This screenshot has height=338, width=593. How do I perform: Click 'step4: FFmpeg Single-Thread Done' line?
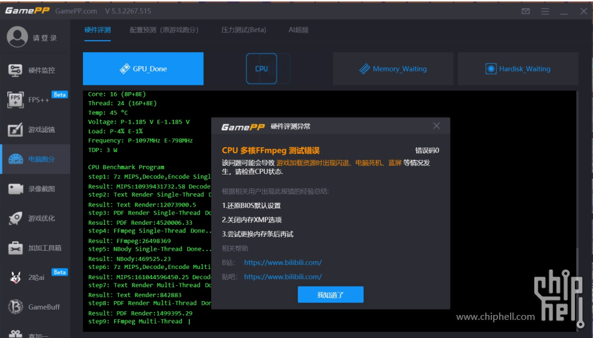(149, 231)
